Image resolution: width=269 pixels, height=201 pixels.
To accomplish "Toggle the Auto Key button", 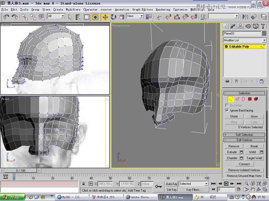I will 171,184.
